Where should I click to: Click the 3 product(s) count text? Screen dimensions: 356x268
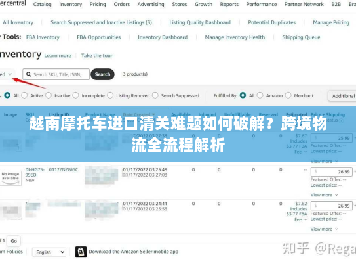point(135,74)
